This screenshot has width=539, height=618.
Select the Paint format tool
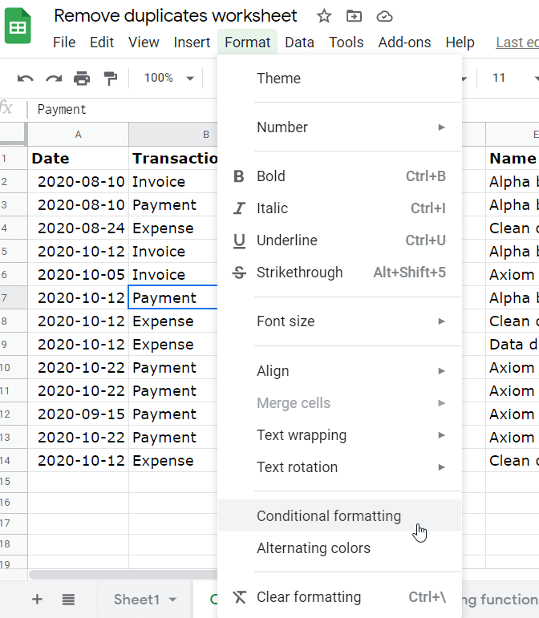(x=111, y=78)
